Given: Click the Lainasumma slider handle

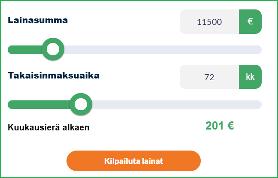Looking at the screenshot, I should click(53, 49).
